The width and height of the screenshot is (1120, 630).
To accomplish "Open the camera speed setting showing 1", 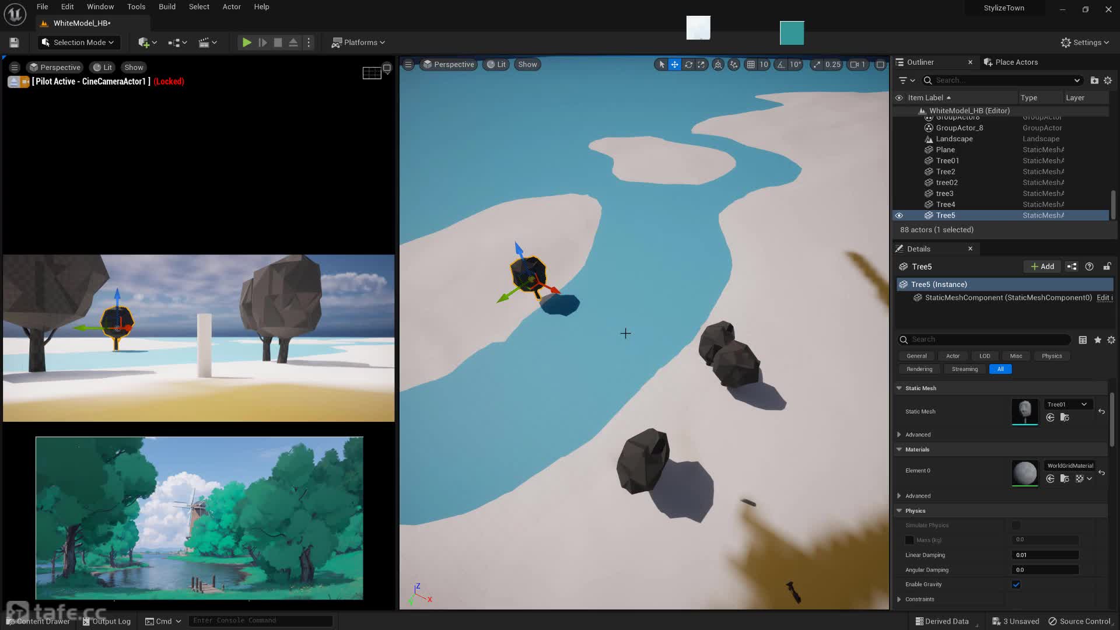I will click(857, 65).
